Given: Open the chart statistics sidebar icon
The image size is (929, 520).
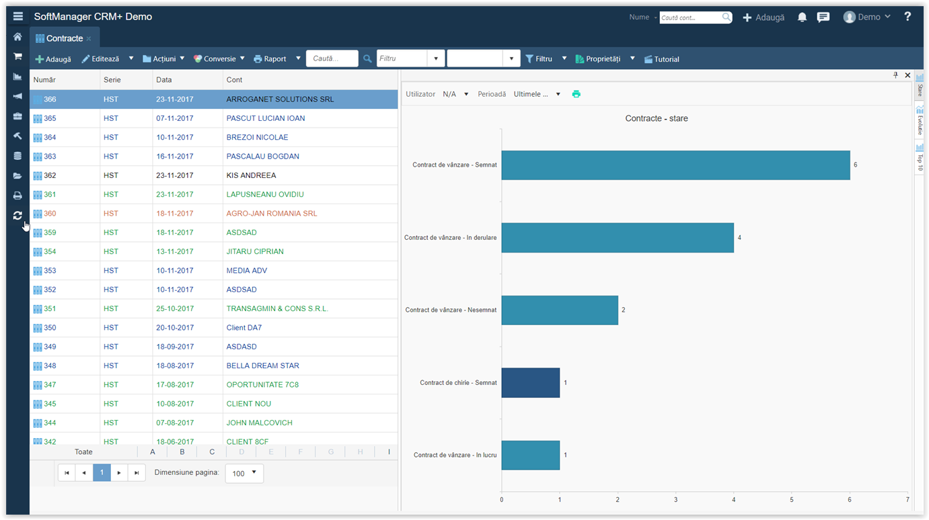Looking at the screenshot, I should [x=17, y=77].
